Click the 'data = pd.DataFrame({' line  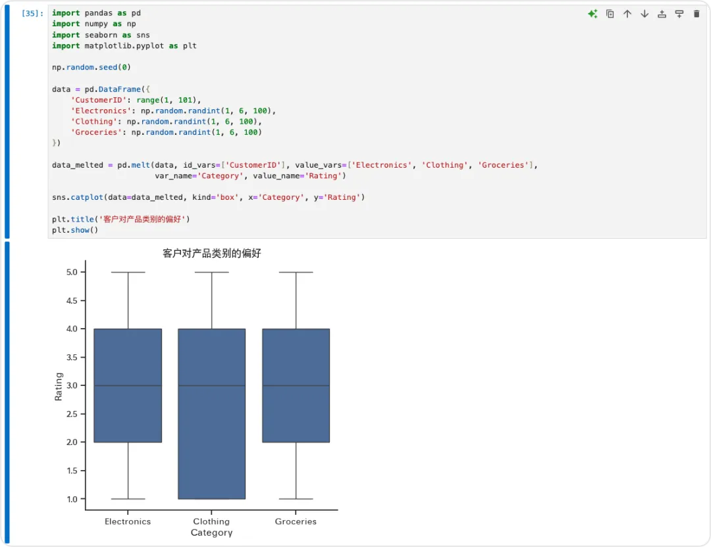click(x=101, y=89)
